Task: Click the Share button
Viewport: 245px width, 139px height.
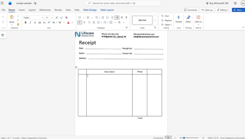Action: (x=239, y=10)
